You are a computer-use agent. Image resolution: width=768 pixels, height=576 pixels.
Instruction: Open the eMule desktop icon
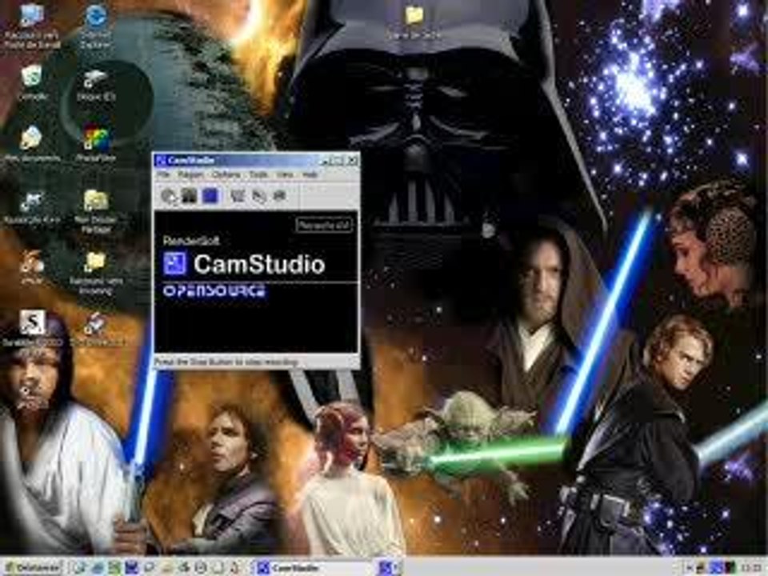32,267
